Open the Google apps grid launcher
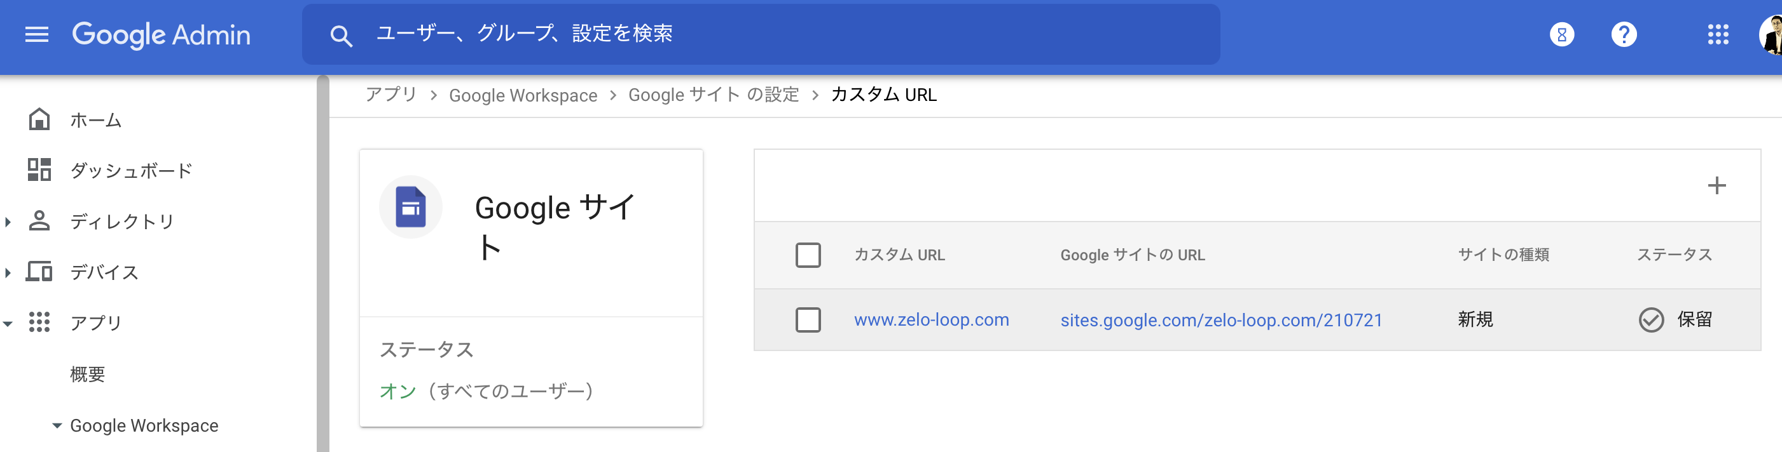 (x=1718, y=34)
